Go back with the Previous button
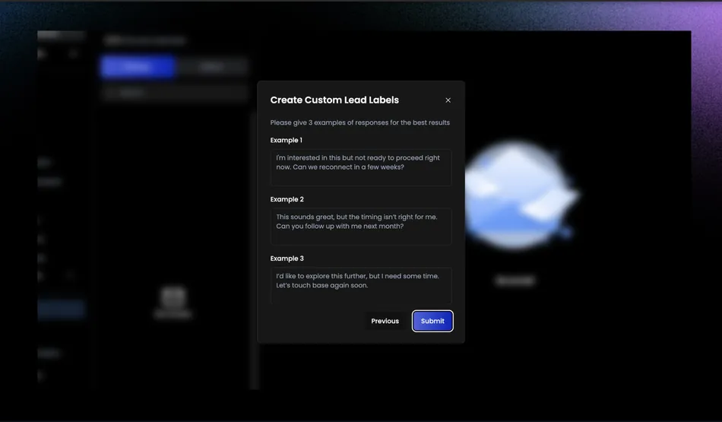The height and width of the screenshot is (422, 722). (x=385, y=321)
